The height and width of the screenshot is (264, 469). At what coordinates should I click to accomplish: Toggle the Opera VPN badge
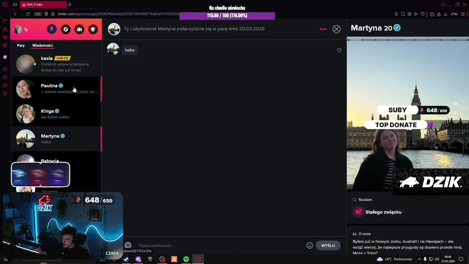click(38, 14)
